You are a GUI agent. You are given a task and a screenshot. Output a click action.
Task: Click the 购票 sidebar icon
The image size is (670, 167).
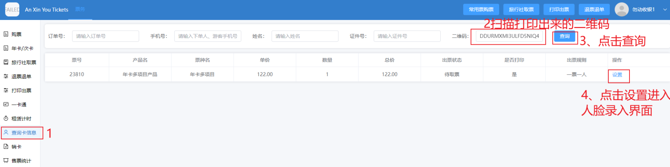pos(6,34)
